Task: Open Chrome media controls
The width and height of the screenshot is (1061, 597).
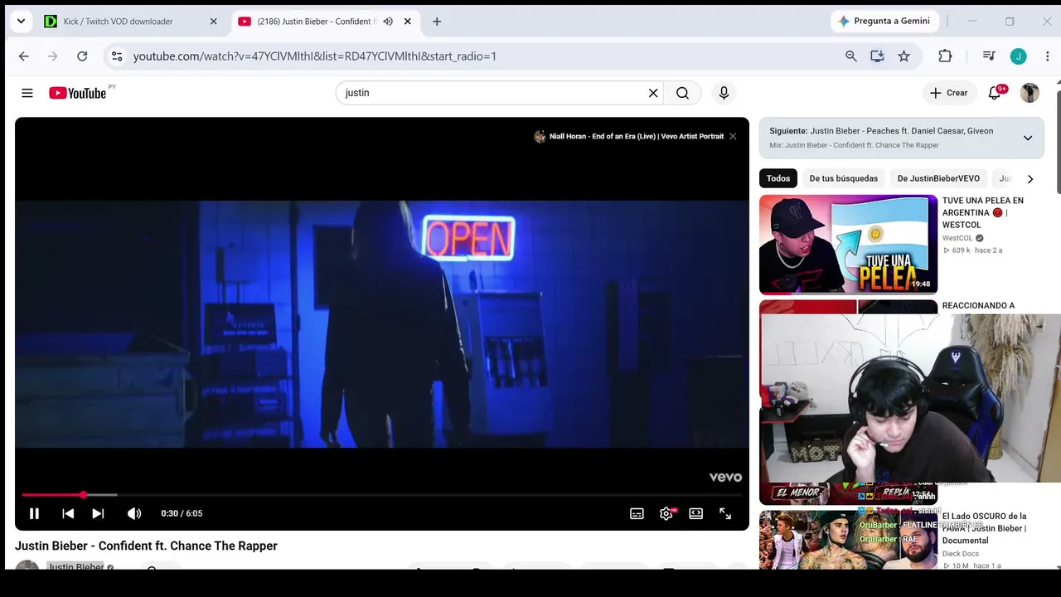Action: [x=989, y=56]
